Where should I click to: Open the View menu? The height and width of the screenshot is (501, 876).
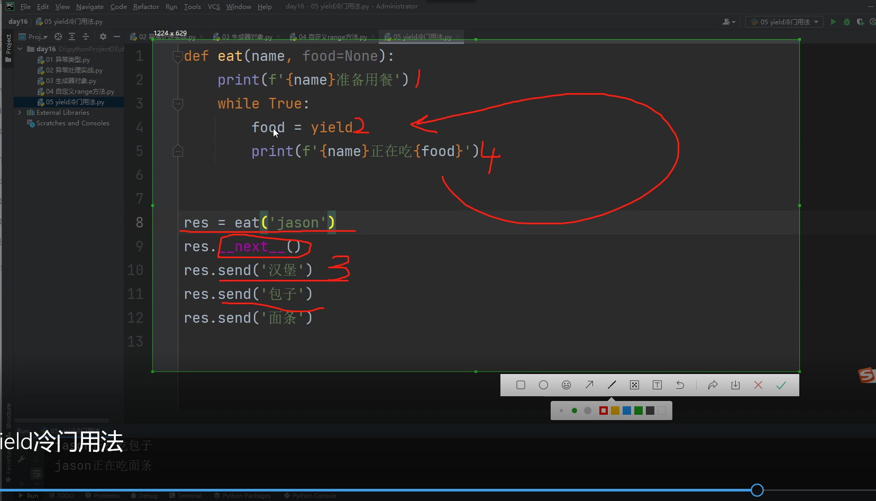point(62,6)
